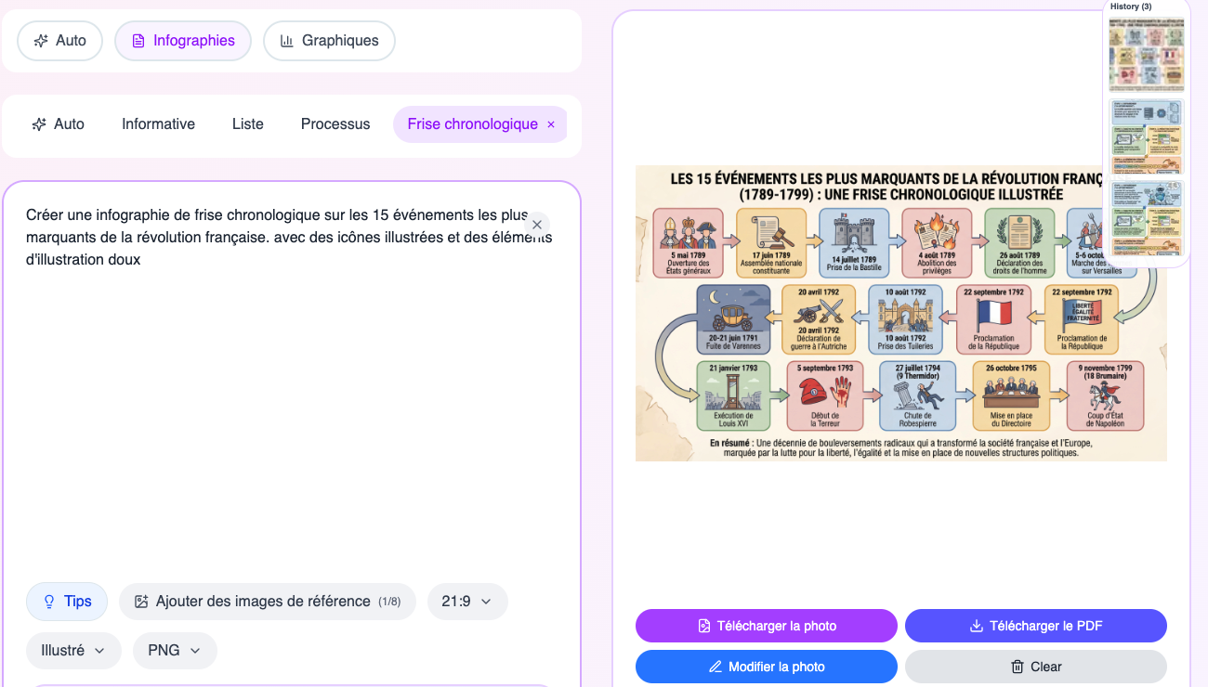Remove the Frise chronologique tag via its x
The width and height of the screenshot is (1208, 687).
551,124
